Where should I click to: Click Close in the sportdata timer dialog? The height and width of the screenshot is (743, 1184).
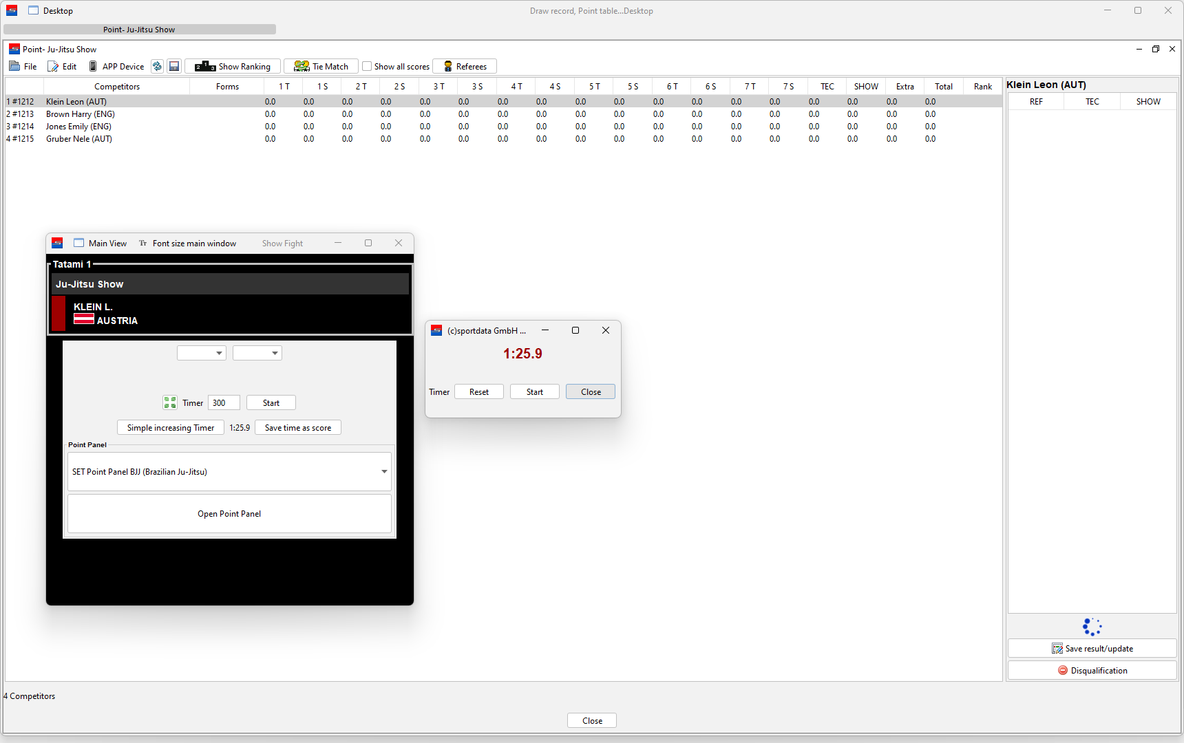tap(591, 391)
